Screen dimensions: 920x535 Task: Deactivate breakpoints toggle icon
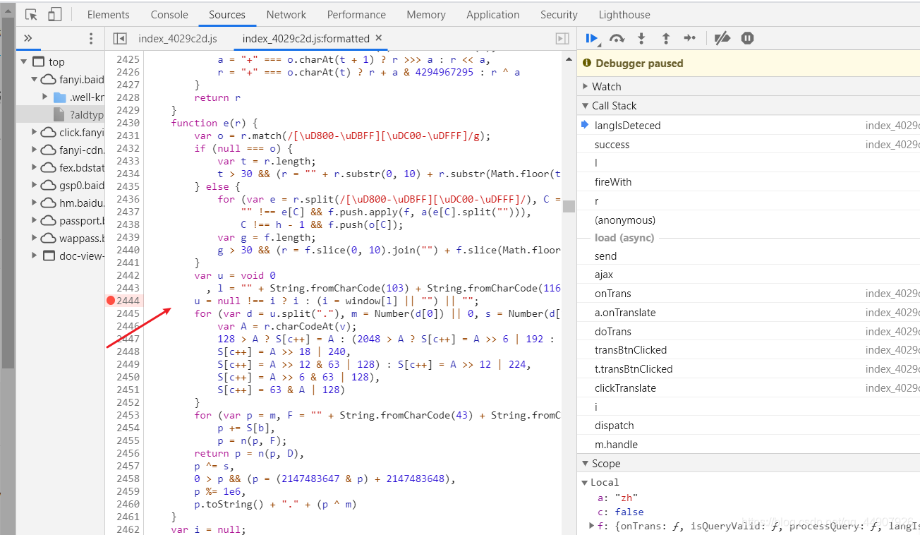pyautogui.click(x=722, y=38)
